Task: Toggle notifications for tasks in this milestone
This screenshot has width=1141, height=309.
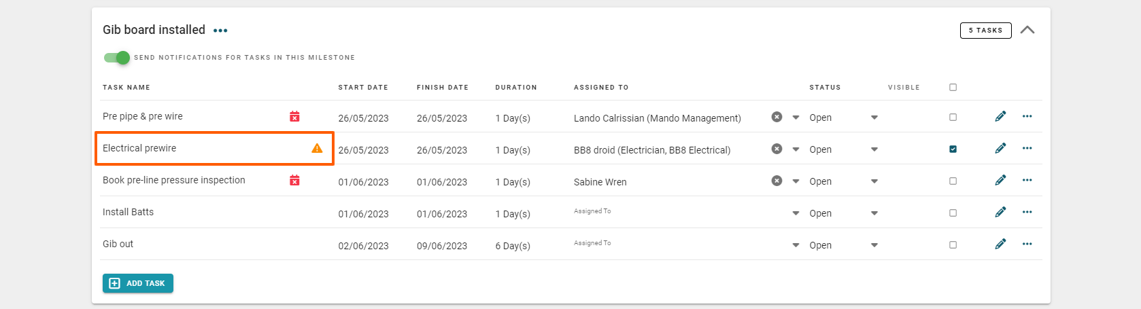Action: 117,58
